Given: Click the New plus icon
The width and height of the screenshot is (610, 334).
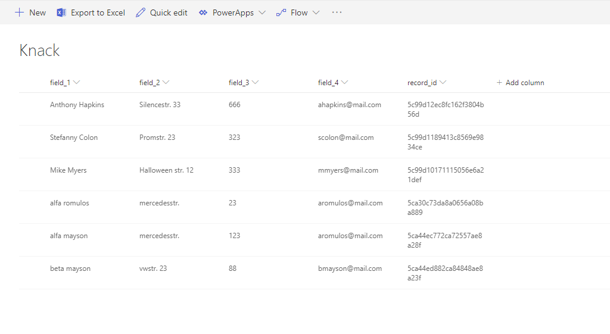Looking at the screenshot, I should click(20, 13).
